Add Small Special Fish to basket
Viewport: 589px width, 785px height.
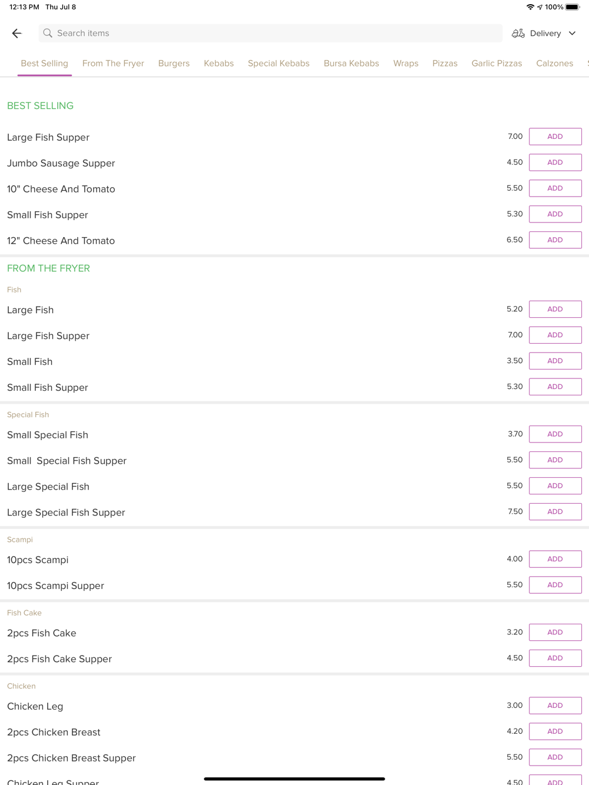coord(555,434)
